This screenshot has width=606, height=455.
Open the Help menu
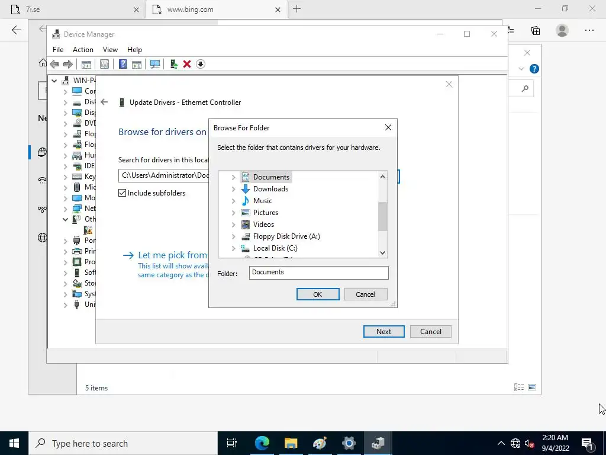[x=134, y=50]
